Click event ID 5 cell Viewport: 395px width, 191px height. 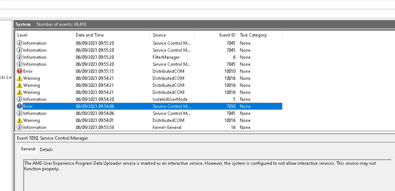234,99
